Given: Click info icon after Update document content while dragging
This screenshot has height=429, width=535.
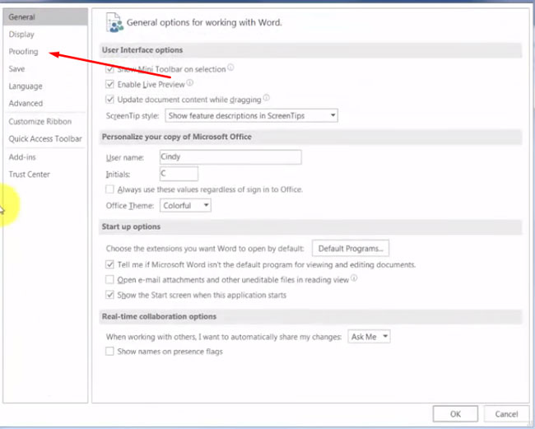Looking at the screenshot, I should (x=266, y=98).
